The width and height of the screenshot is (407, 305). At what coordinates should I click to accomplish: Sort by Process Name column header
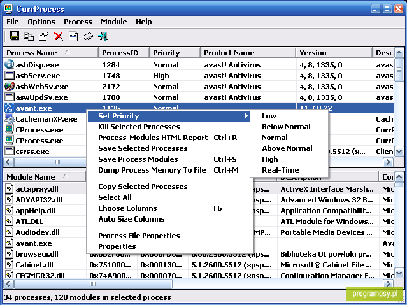coord(51,53)
